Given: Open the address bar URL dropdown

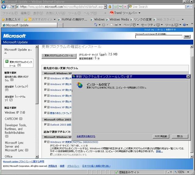Looking at the screenshot, I should [105, 7].
